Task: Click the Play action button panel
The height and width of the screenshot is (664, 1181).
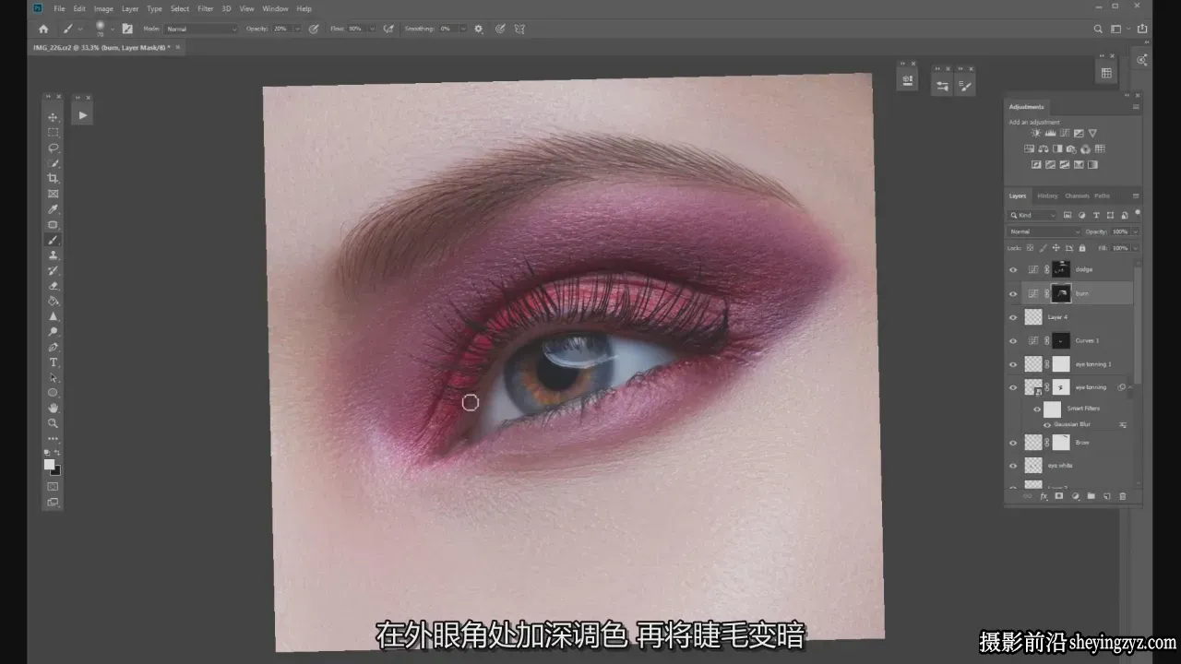Action: (x=82, y=115)
